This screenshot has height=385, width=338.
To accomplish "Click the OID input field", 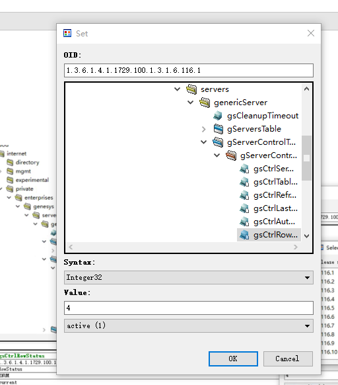I will (189, 71).
